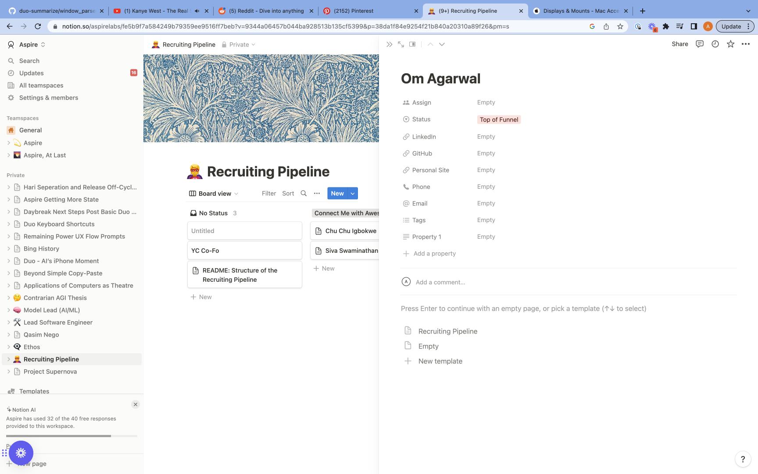
Task: Click Chrome Update button
Action: [x=734, y=26]
